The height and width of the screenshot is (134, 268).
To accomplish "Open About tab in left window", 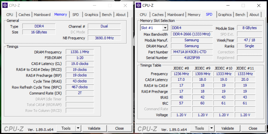I will (x=121, y=15).
